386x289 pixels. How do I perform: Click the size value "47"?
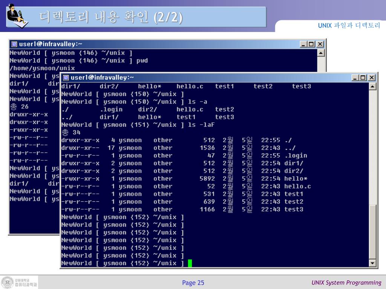click(x=211, y=155)
